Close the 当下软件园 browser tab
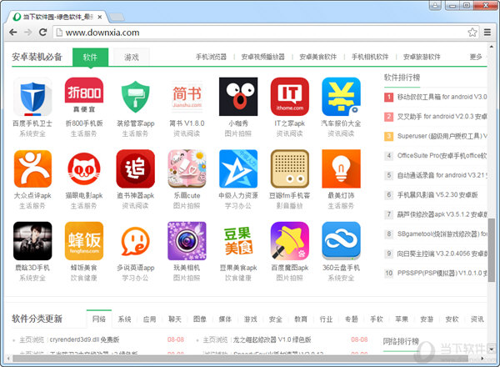The height and width of the screenshot is (367, 500). (x=100, y=17)
